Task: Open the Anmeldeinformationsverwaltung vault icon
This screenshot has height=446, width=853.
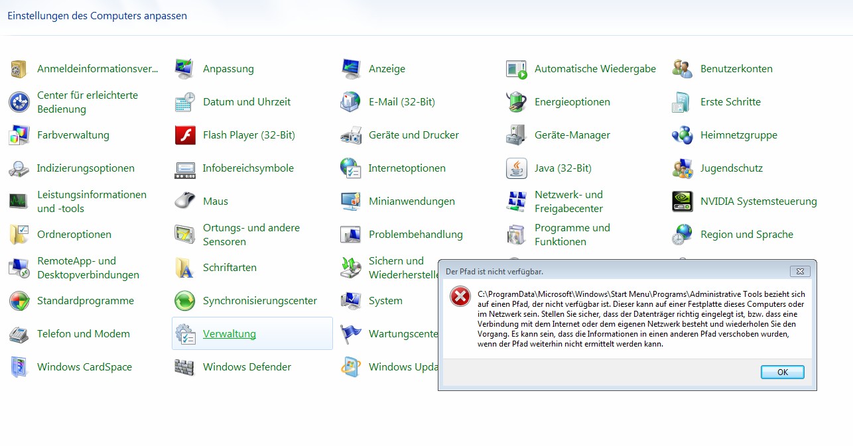Action: 19,68
